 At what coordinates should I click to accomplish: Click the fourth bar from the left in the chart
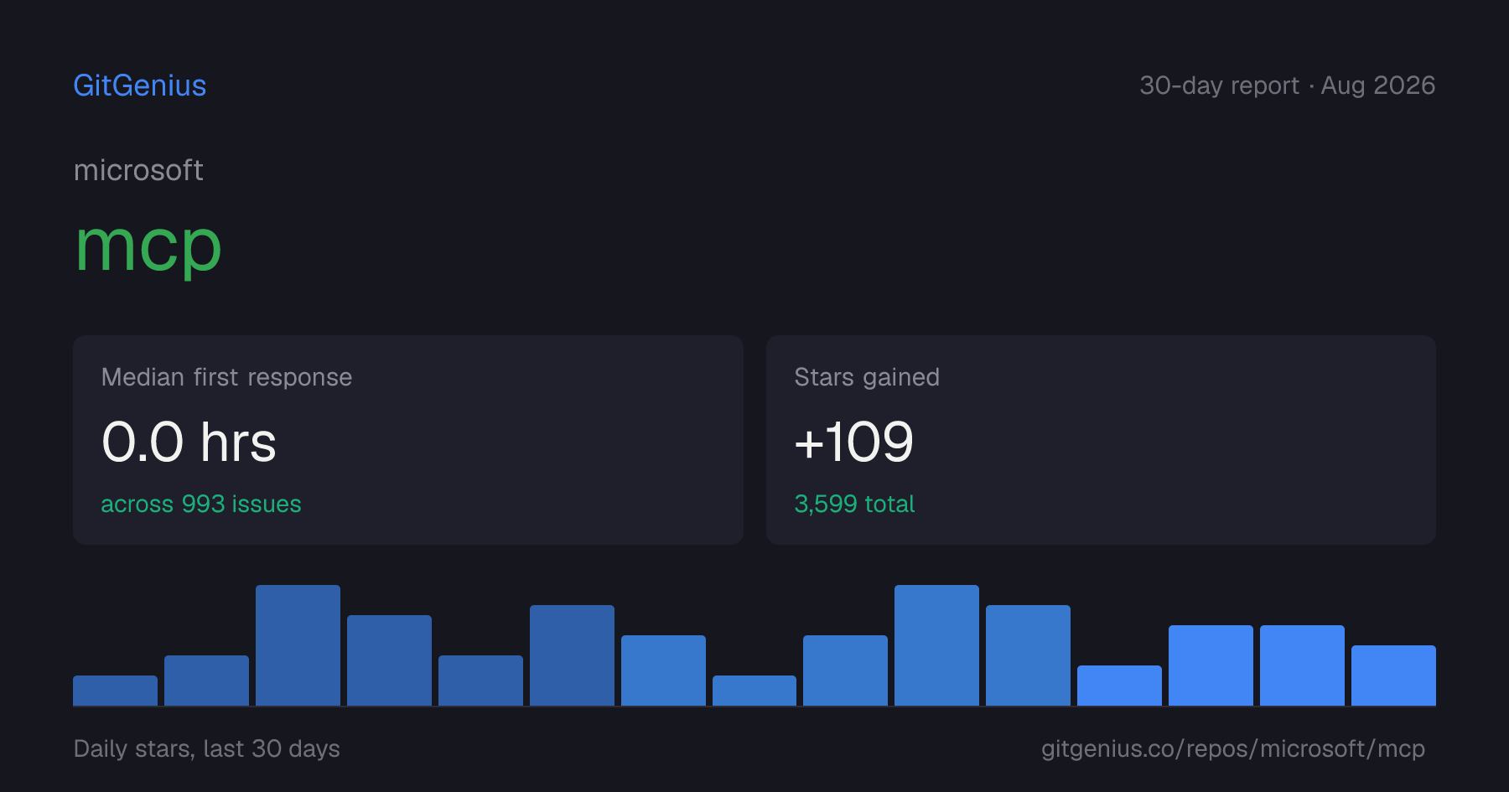pos(389,660)
